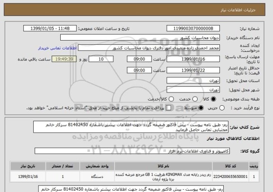Click the remaining time countdown 19:49:39

(x=64, y=59)
